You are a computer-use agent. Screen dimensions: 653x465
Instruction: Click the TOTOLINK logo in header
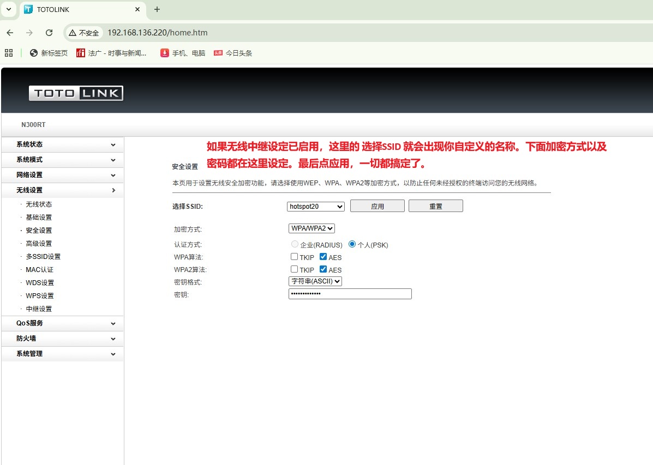point(76,93)
